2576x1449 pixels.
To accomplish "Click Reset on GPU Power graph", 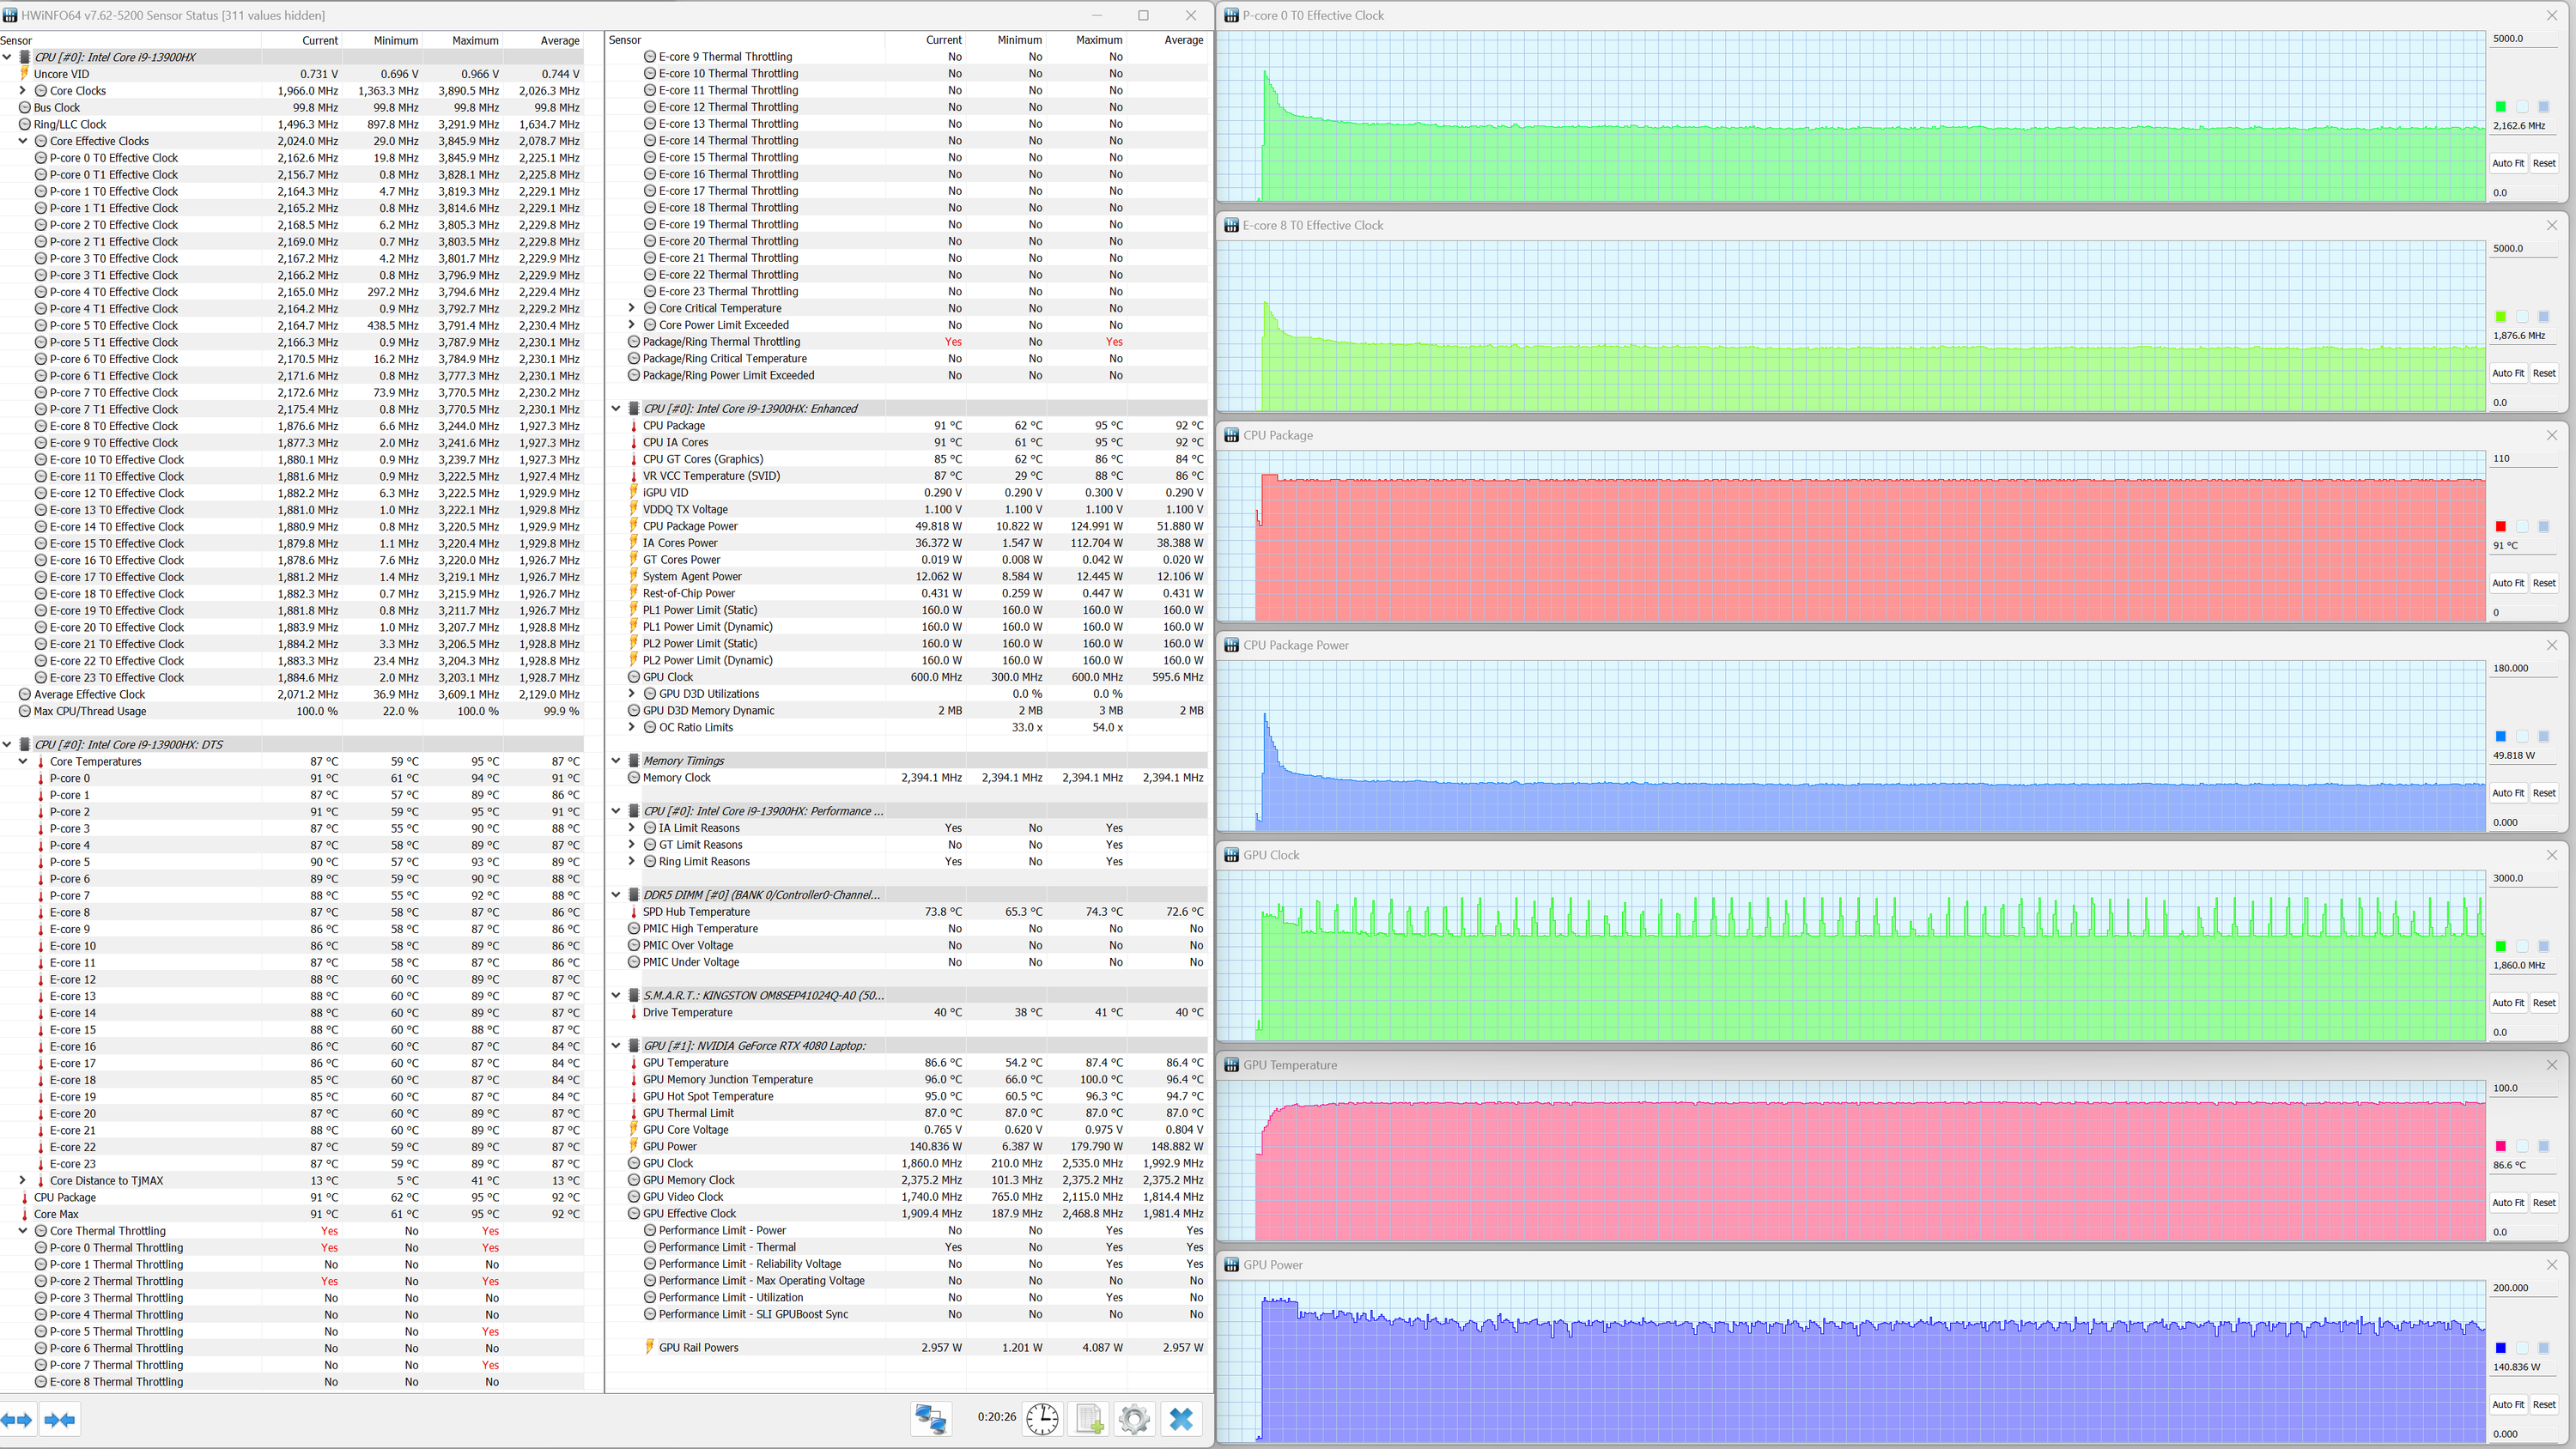I will tap(2544, 1404).
